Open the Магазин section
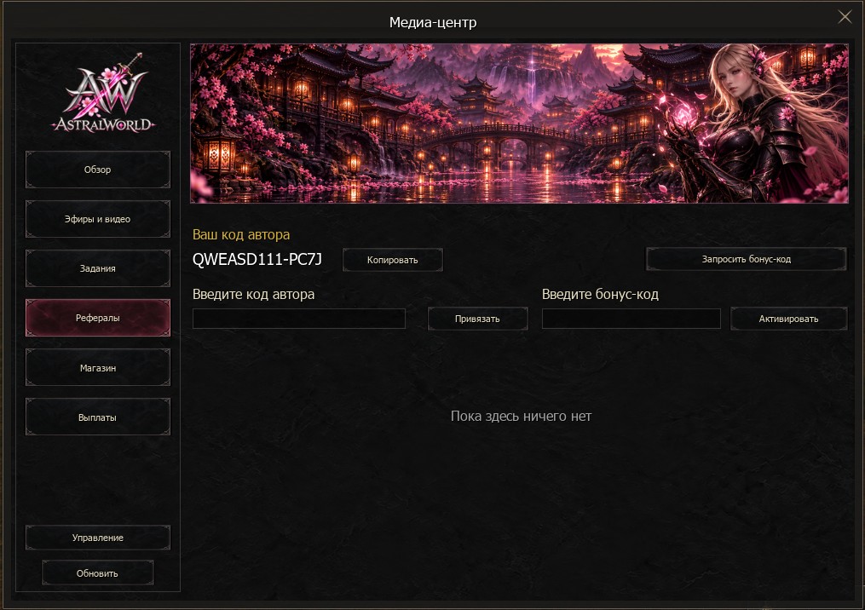This screenshot has height=610, width=865. tap(98, 368)
